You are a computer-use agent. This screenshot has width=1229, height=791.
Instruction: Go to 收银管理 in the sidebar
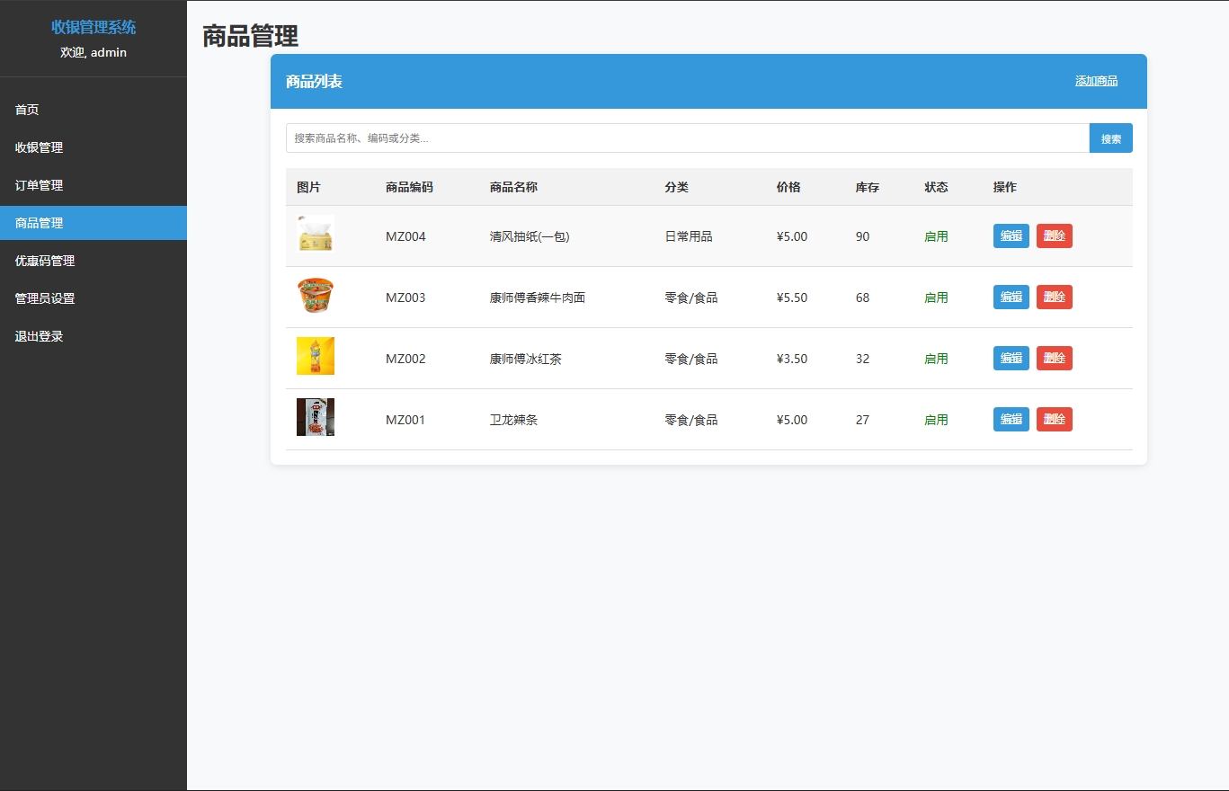click(x=94, y=147)
